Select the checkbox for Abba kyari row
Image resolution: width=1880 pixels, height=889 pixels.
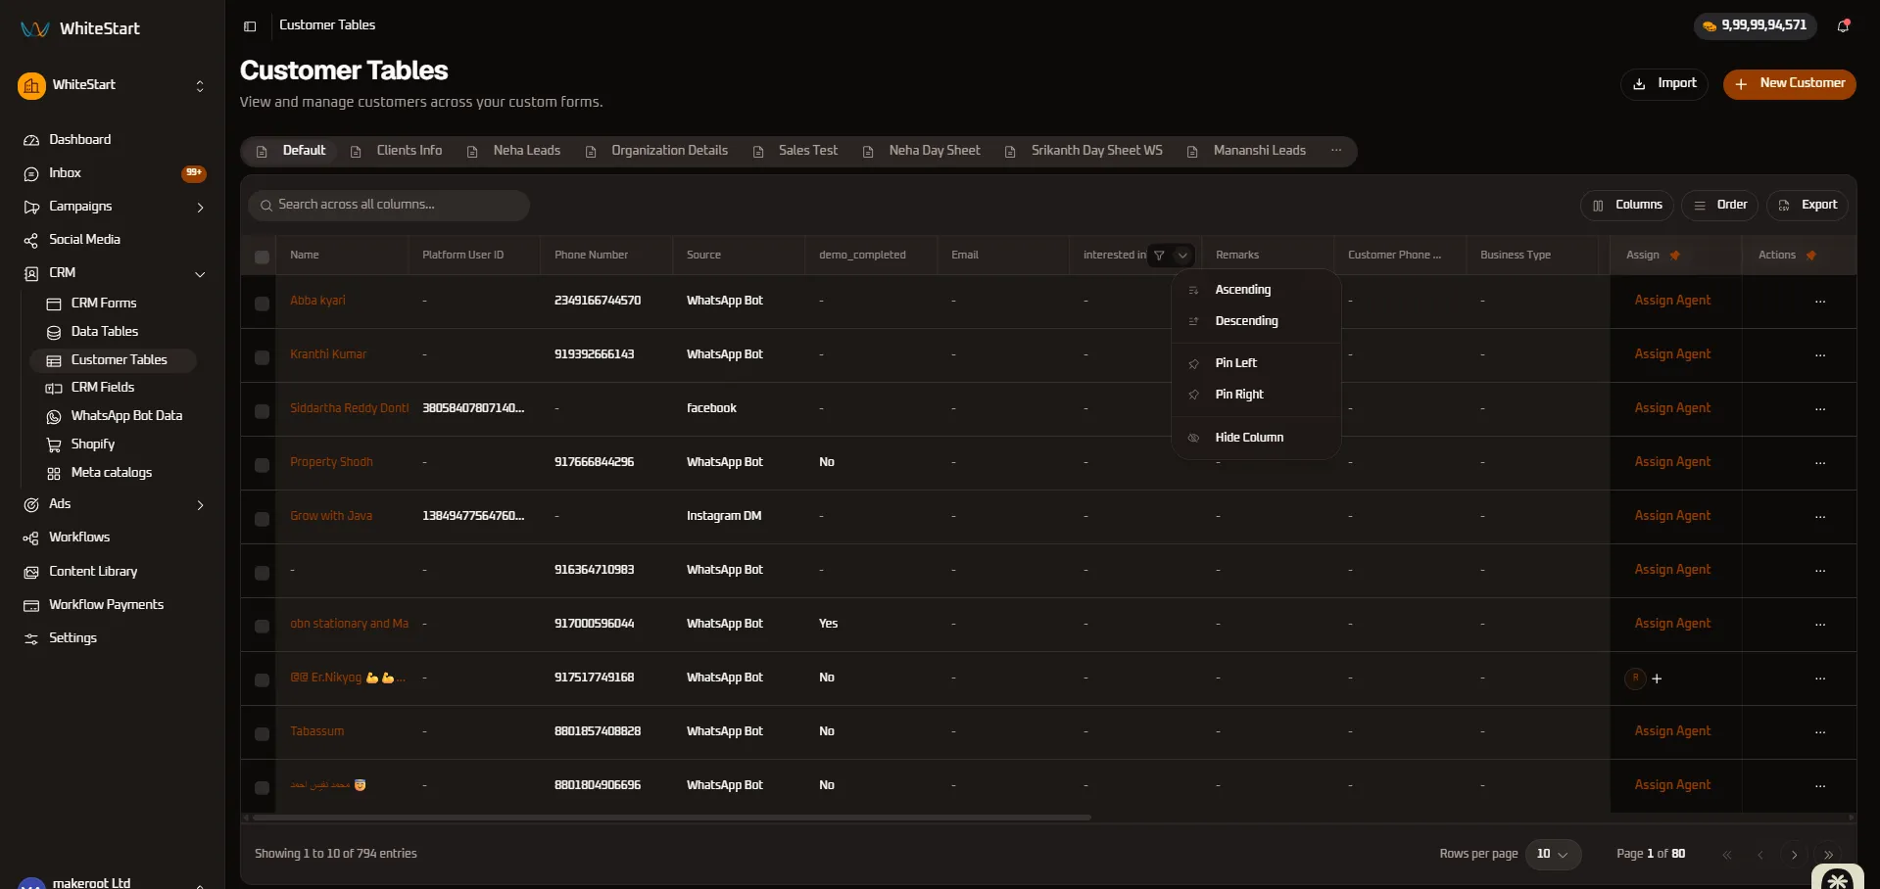point(262,304)
